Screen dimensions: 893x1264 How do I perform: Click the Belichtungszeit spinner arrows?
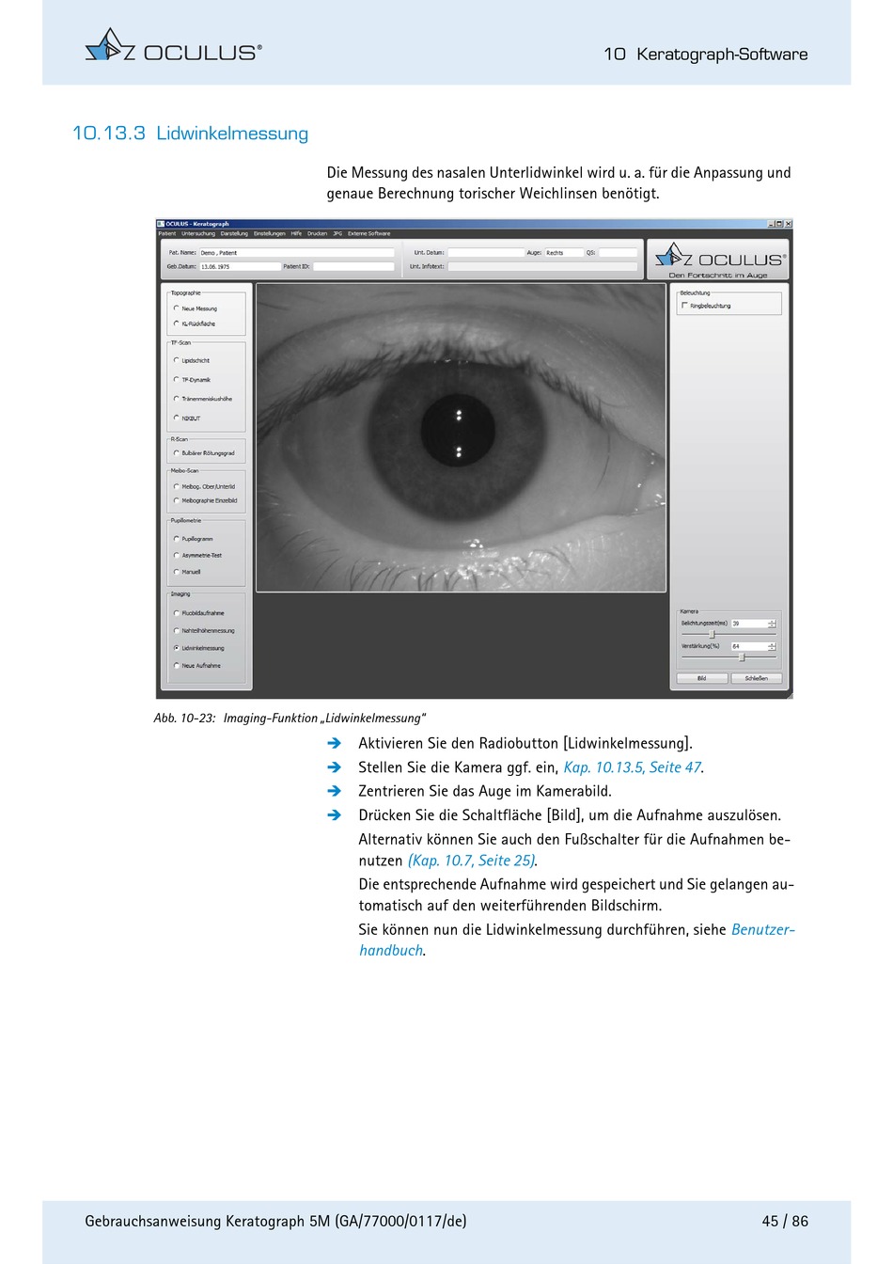coord(773,624)
